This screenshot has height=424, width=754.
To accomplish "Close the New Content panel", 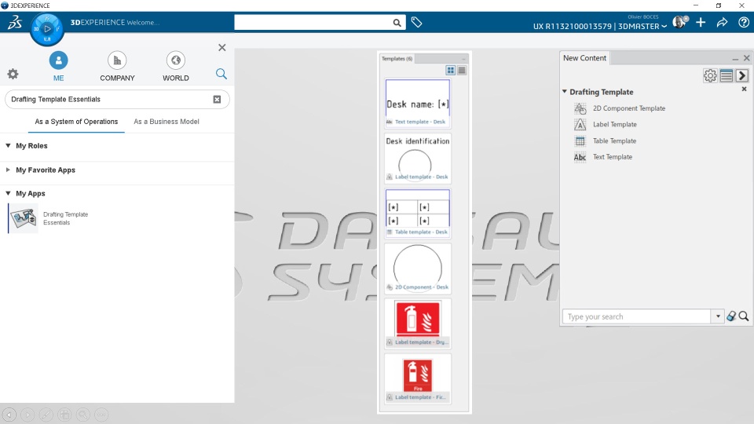I will (746, 58).
